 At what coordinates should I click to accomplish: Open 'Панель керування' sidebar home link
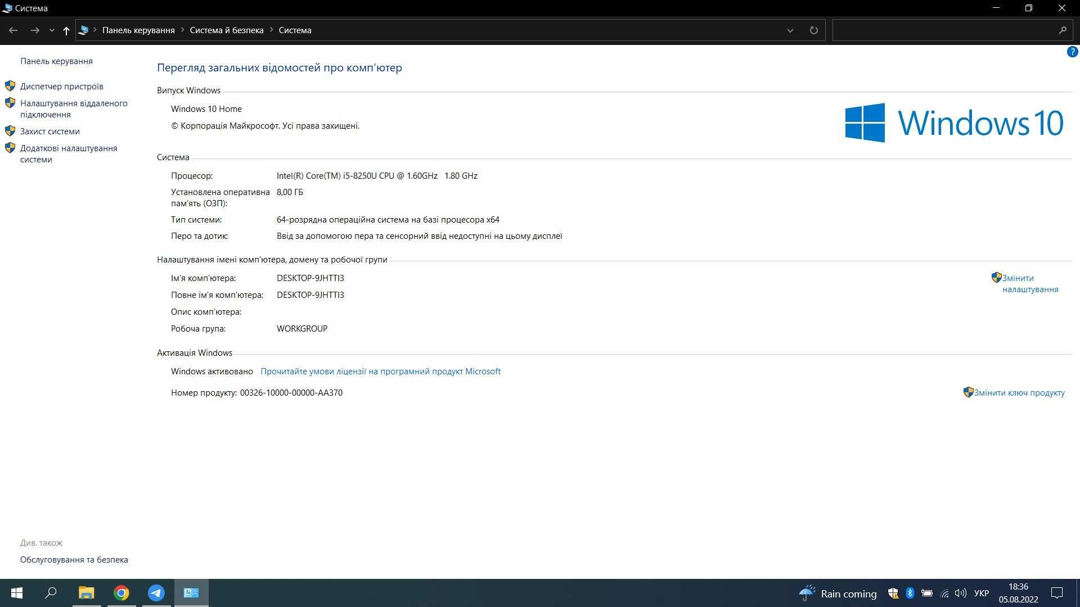pyautogui.click(x=56, y=61)
